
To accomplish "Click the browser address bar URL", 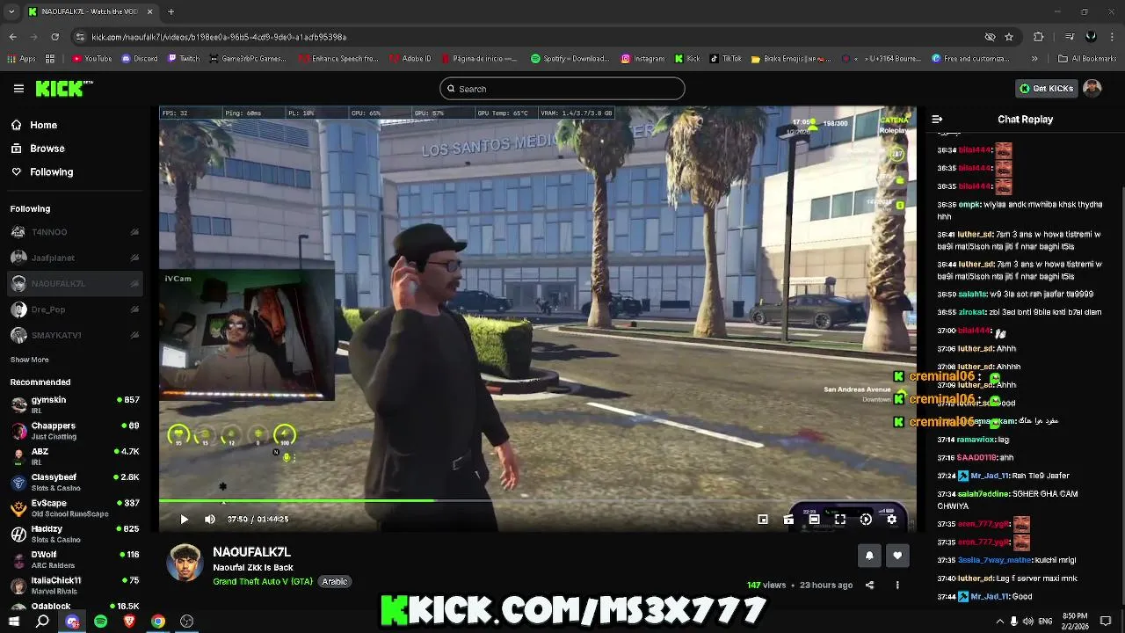I will [219, 37].
